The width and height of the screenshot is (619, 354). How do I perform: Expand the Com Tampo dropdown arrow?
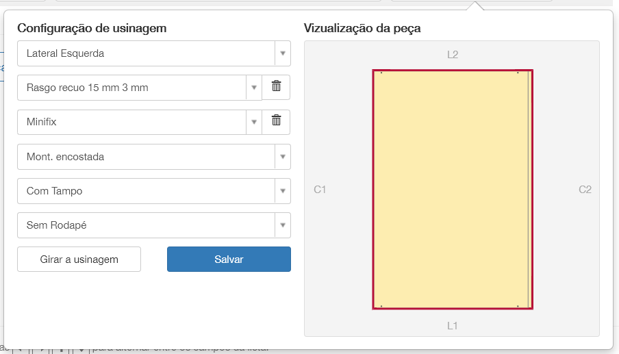pos(282,191)
